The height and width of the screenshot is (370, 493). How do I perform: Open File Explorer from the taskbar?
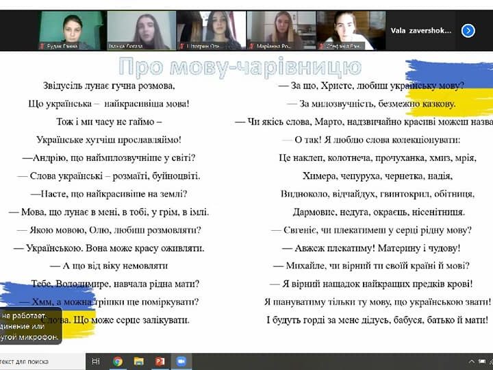click(139, 361)
